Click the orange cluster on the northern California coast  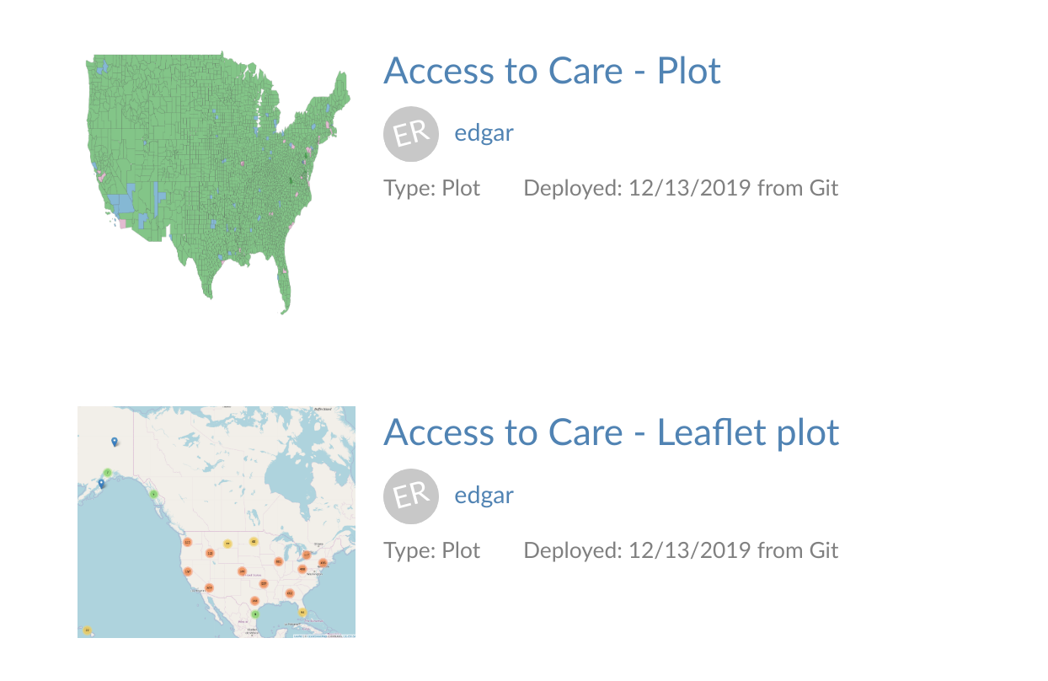188,571
